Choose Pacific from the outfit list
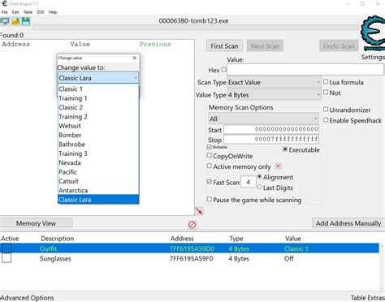385x302 pixels. [x=98, y=172]
